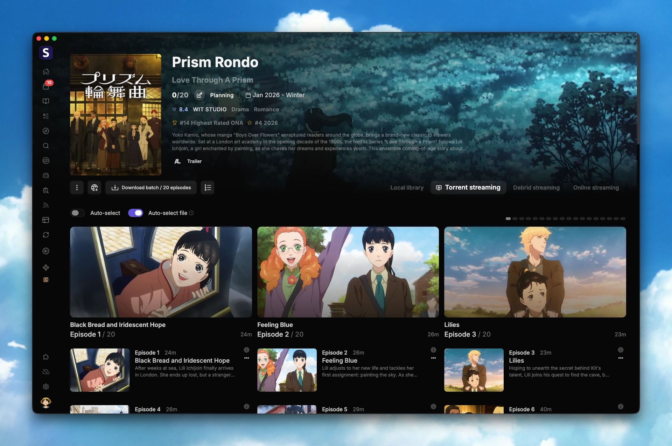Open the layout panel icon in sidebar

[46, 220]
